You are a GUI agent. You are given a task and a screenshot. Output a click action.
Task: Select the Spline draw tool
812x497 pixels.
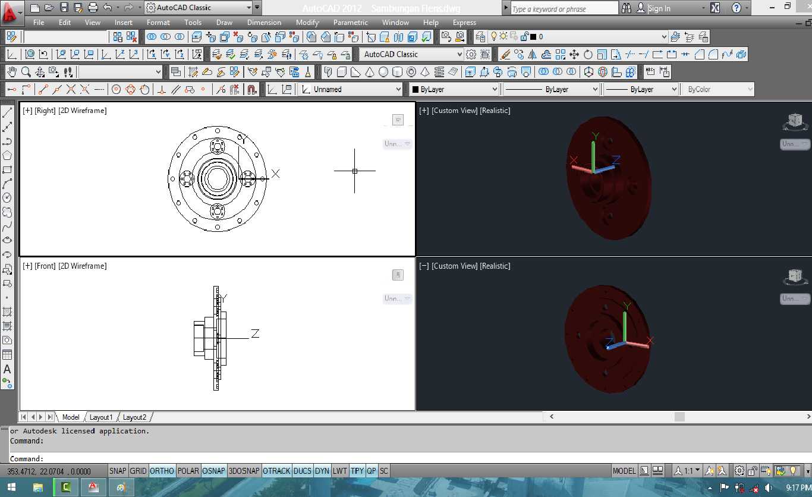pyautogui.click(x=7, y=227)
